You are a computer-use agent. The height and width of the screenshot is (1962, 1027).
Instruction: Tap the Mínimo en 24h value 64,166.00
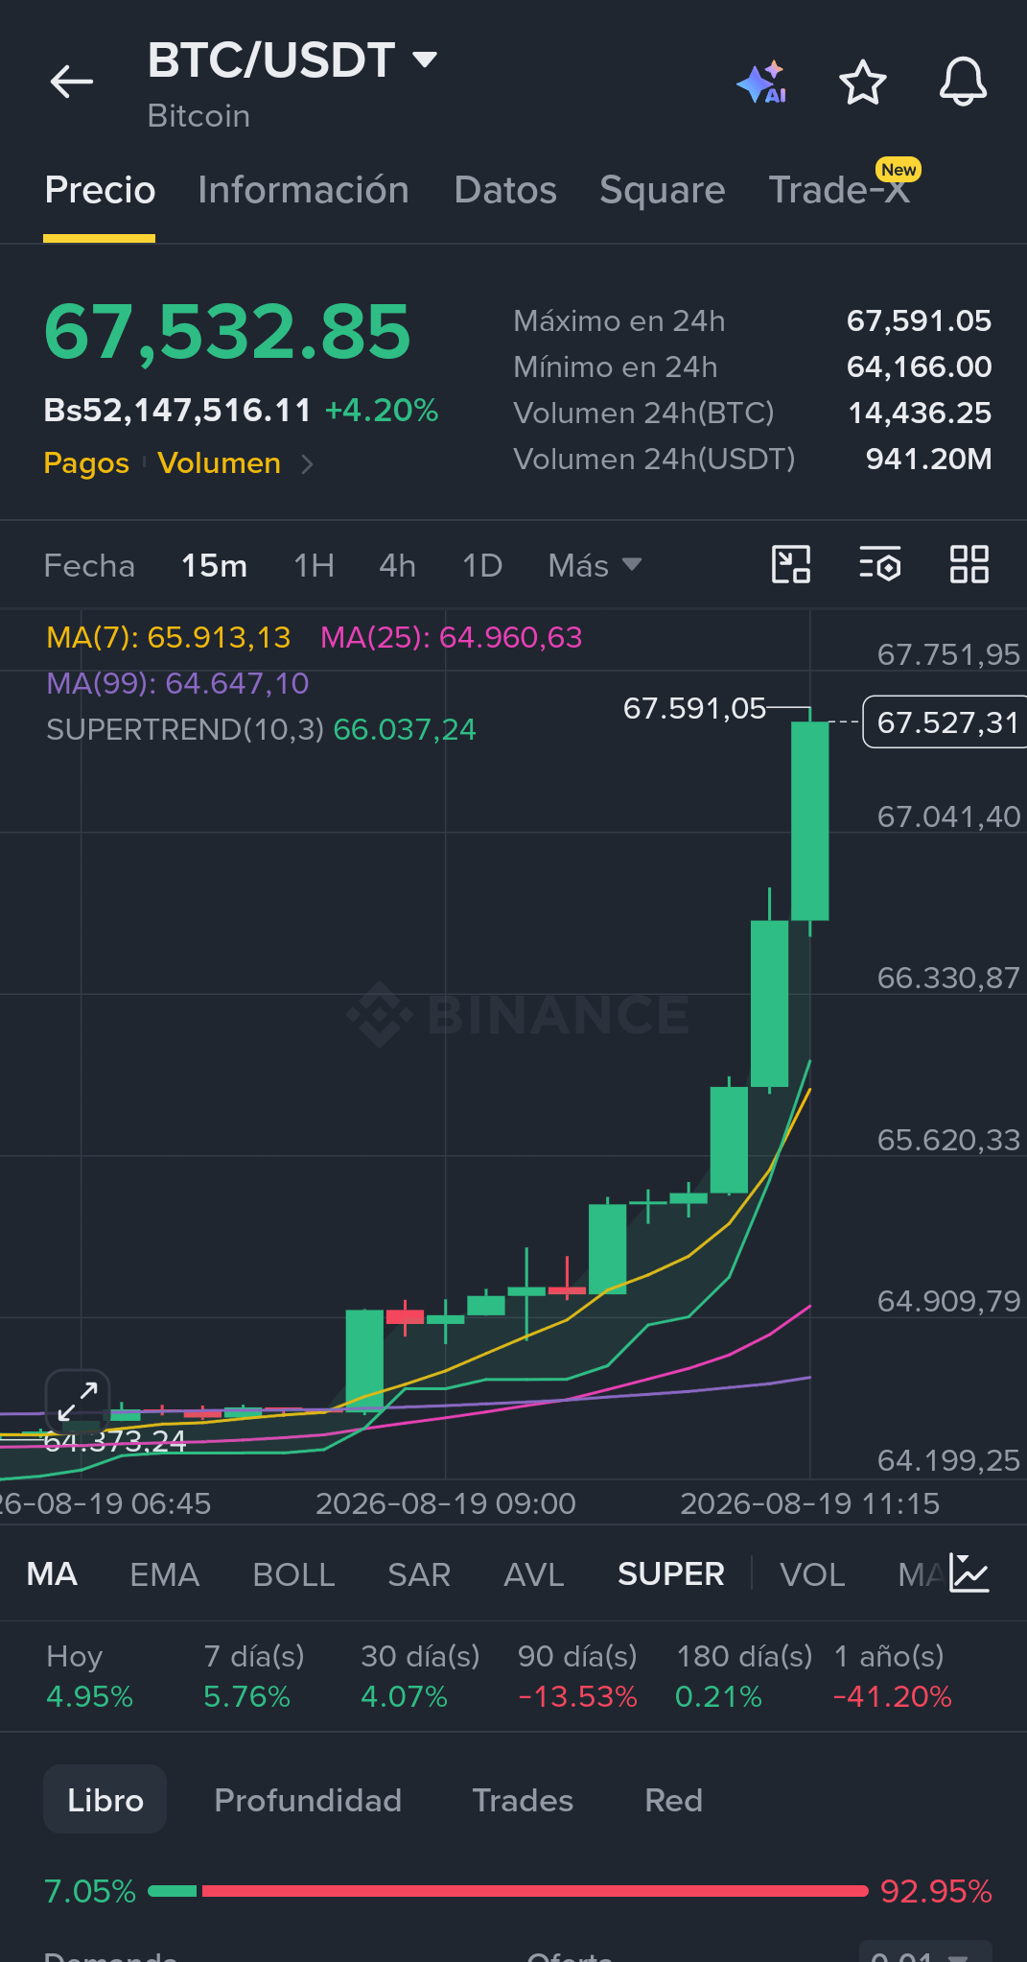tap(919, 366)
